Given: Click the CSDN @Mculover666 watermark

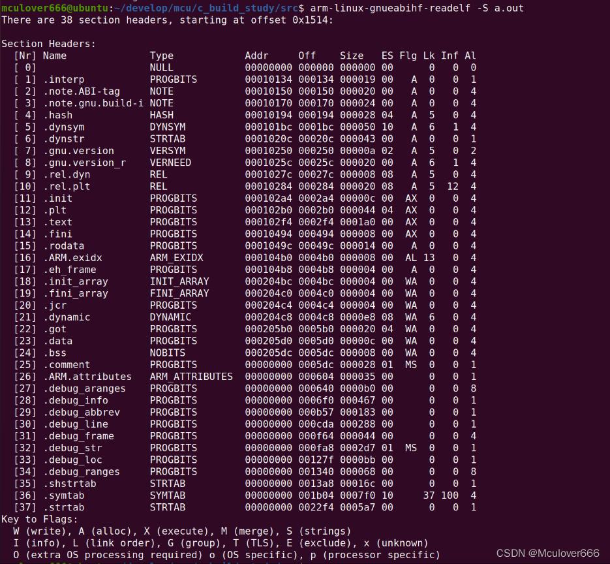Looking at the screenshot, I should point(547,553).
